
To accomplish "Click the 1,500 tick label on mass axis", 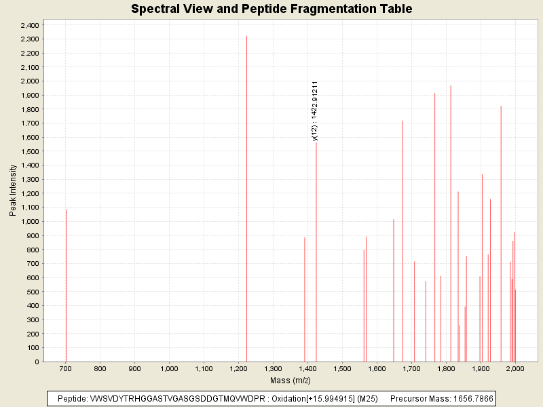I will [x=342, y=368].
